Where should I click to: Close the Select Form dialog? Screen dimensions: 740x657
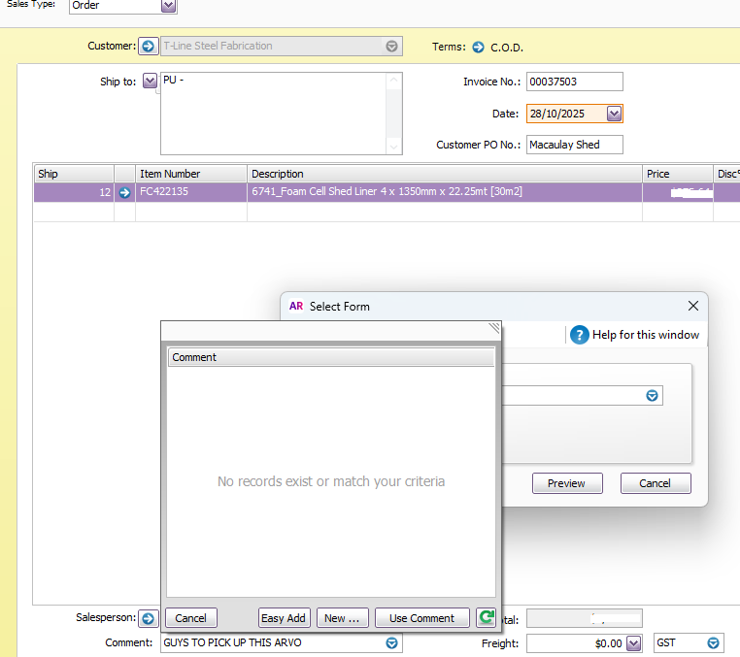[692, 306]
